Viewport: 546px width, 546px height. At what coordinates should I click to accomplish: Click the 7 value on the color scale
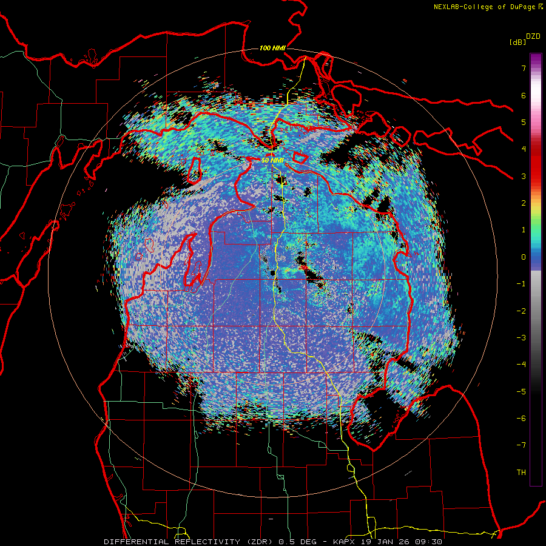click(524, 68)
